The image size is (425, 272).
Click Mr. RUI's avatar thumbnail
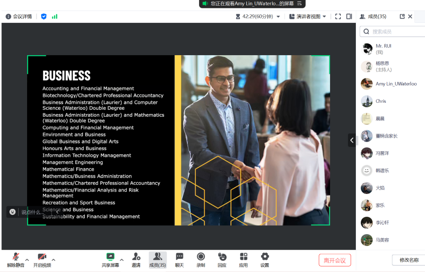click(x=367, y=49)
